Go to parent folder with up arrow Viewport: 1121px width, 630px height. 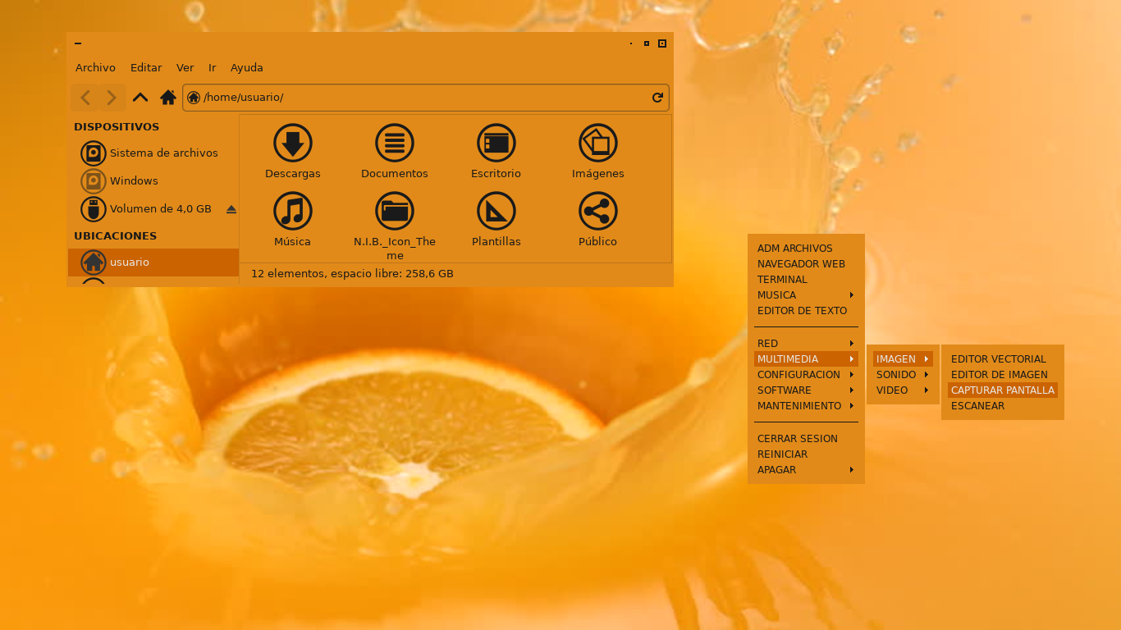[140, 98]
